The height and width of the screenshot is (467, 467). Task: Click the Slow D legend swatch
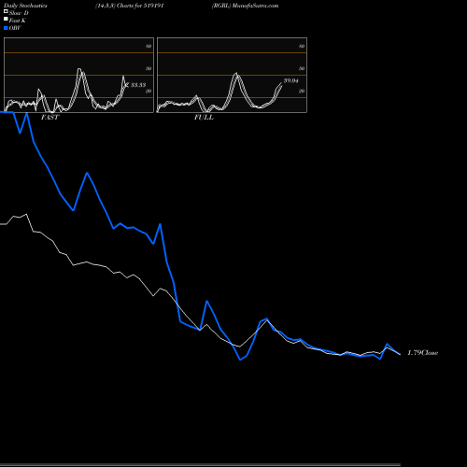point(6,12)
